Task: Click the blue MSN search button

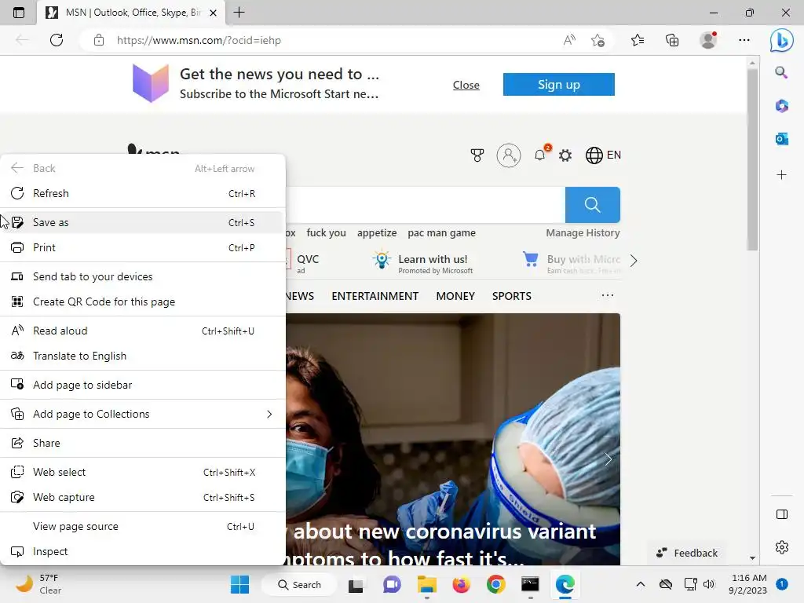Action: pos(592,205)
